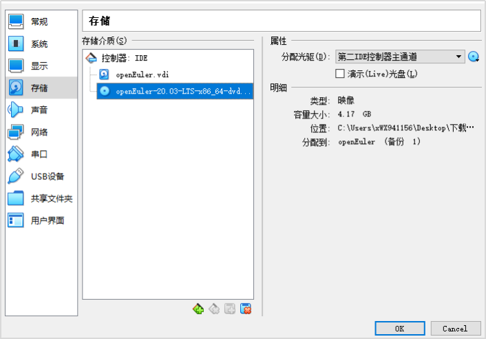This screenshot has height=339, width=486.
Task: Click the 用户界面 label in the sidebar
Action: point(47,220)
